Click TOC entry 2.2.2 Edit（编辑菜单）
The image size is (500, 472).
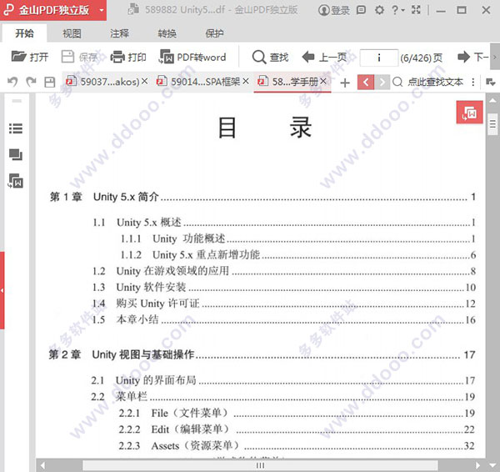[297, 429]
